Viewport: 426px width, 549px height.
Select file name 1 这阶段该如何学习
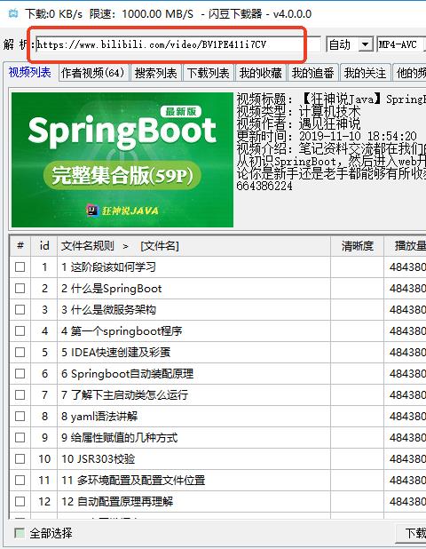108,267
